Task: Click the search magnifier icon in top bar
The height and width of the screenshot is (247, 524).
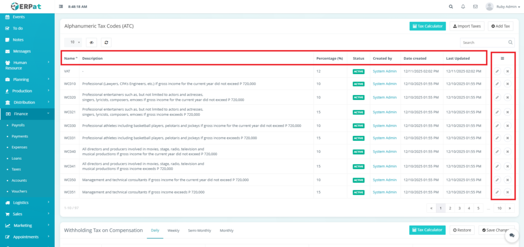Action: tap(451, 7)
